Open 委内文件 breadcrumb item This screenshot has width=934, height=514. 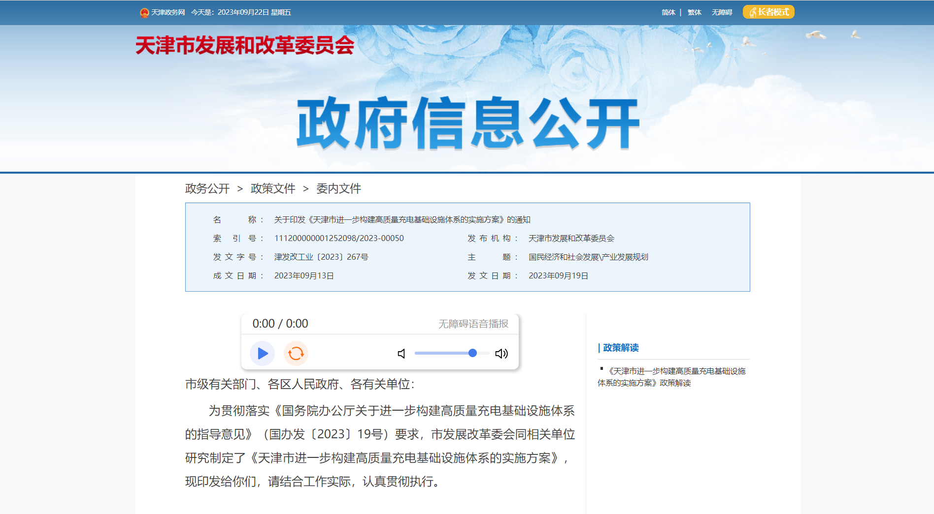click(x=338, y=188)
